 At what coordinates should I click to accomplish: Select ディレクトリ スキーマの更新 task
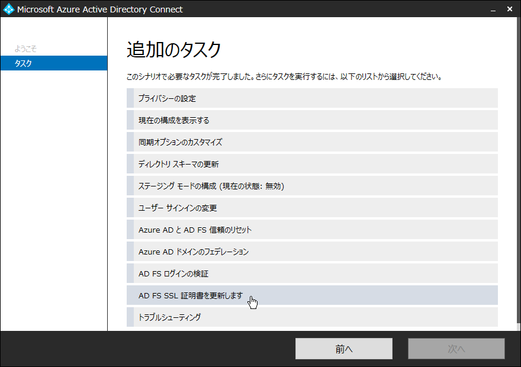(x=312, y=164)
